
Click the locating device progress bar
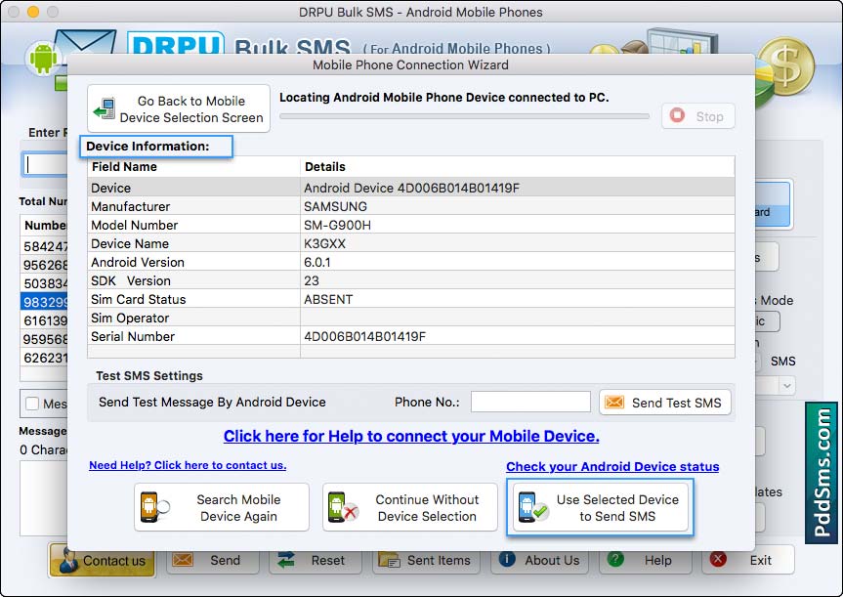[465, 116]
